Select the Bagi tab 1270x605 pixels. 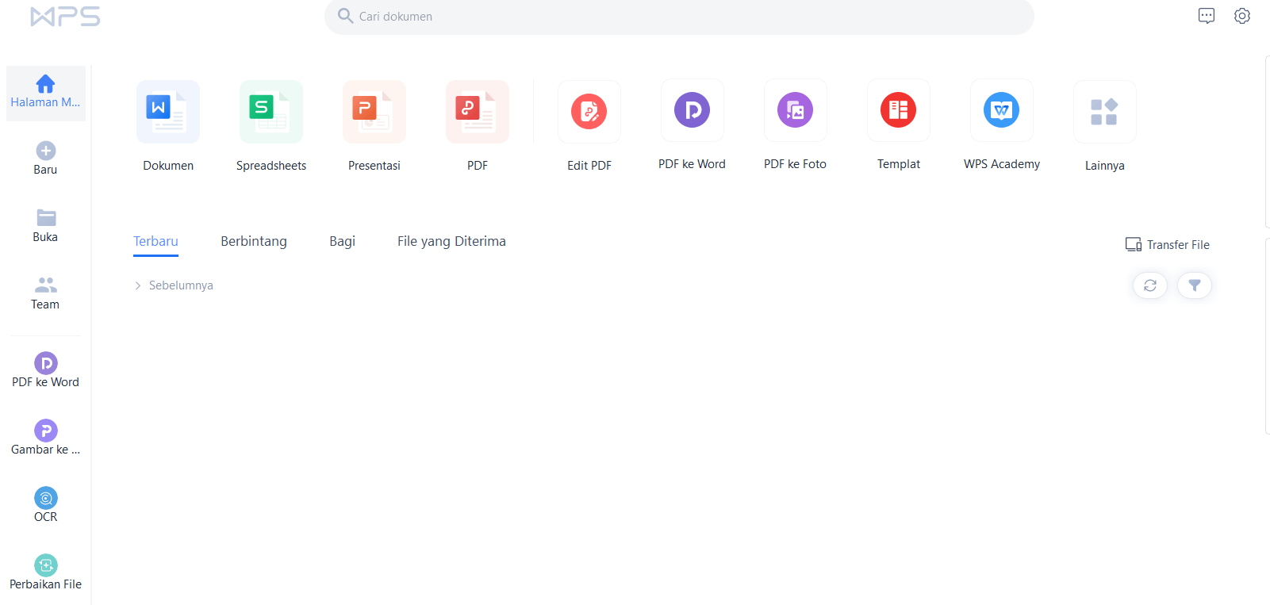pyautogui.click(x=342, y=241)
